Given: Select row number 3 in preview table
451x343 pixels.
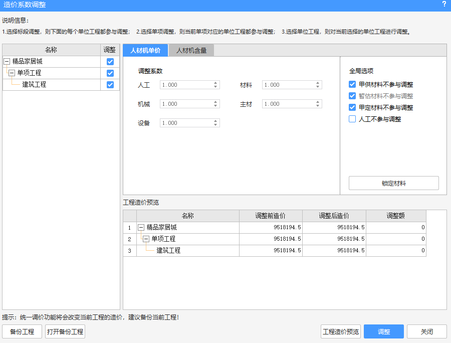Looking at the screenshot, I should click(x=130, y=251).
